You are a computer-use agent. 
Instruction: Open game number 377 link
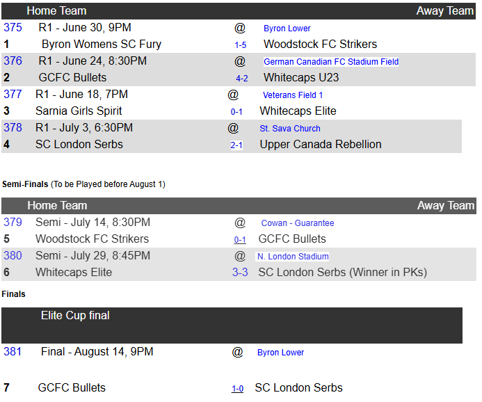(13, 95)
